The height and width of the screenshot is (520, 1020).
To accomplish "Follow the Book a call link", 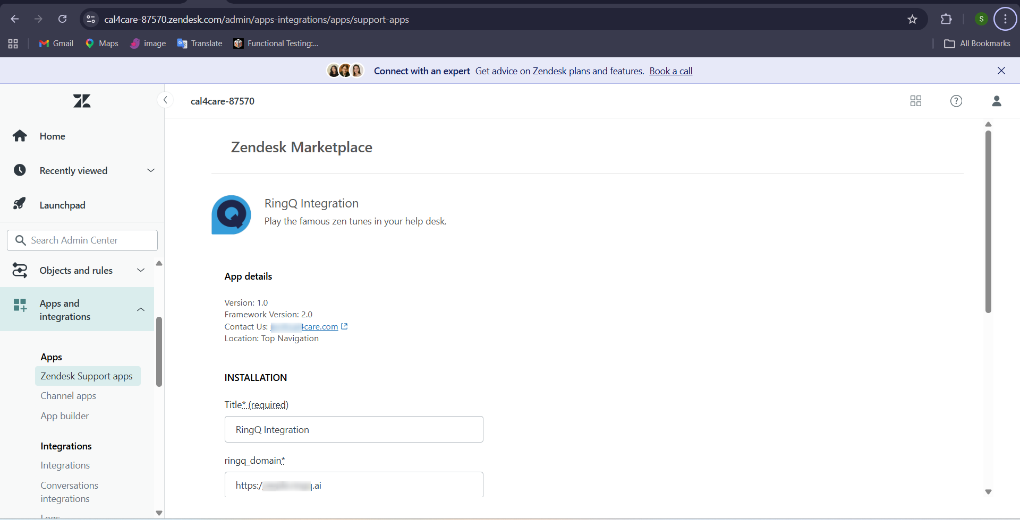I will (670, 71).
